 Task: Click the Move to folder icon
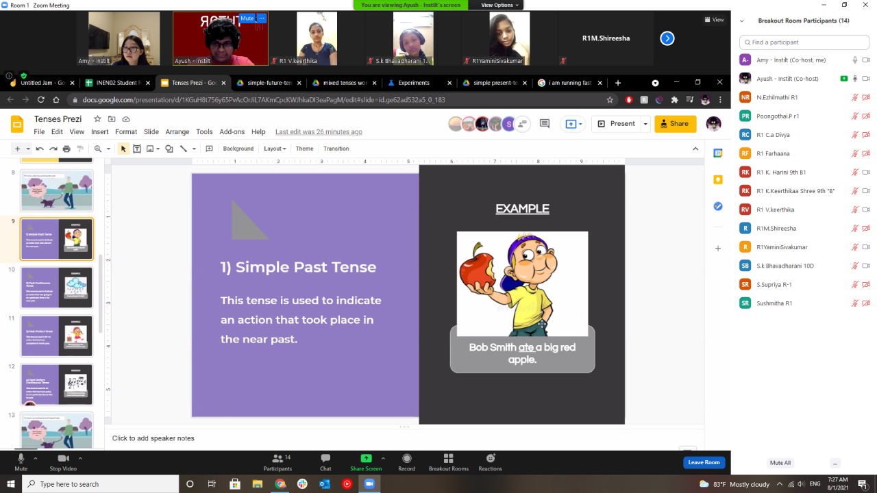pyautogui.click(x=112, y=119)
